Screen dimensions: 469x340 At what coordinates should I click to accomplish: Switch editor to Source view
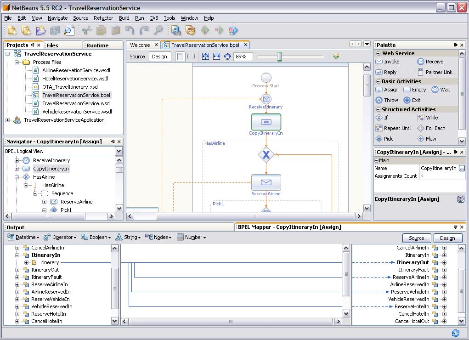click(137, 57)
